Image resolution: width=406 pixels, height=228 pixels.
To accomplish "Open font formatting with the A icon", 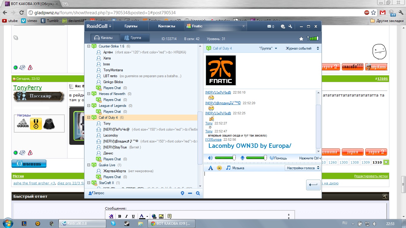I will click(210, 168).
